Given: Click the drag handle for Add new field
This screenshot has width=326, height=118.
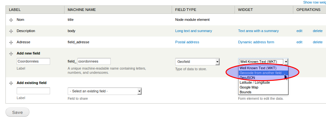Looking at the screenshot, I should (11, 54).
